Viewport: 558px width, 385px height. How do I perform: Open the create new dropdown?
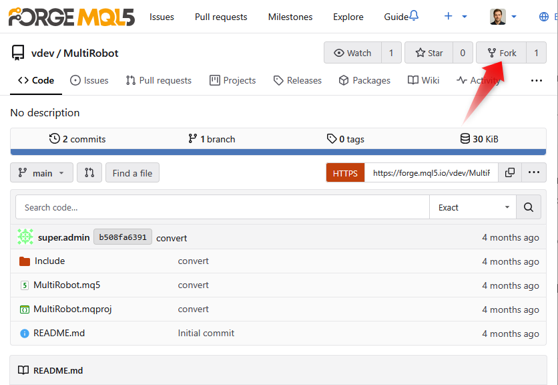click(454, 15)
